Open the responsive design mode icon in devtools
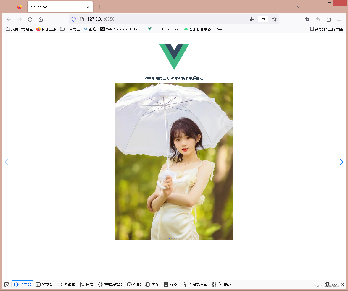The height and width of the screenshot is (291, 348). (327, 285)
